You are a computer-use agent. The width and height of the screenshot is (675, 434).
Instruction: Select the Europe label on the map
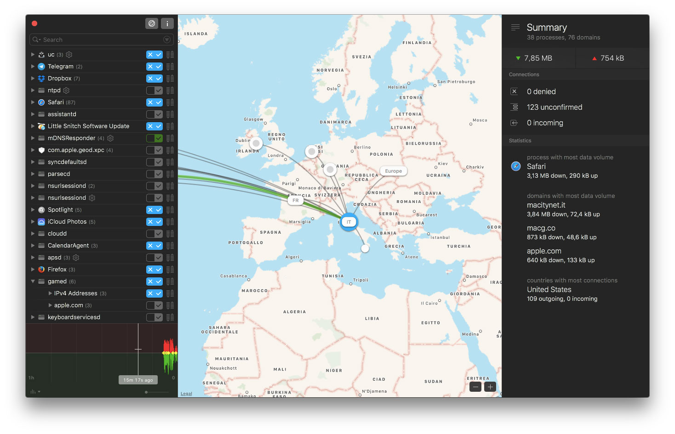point(393,171)
